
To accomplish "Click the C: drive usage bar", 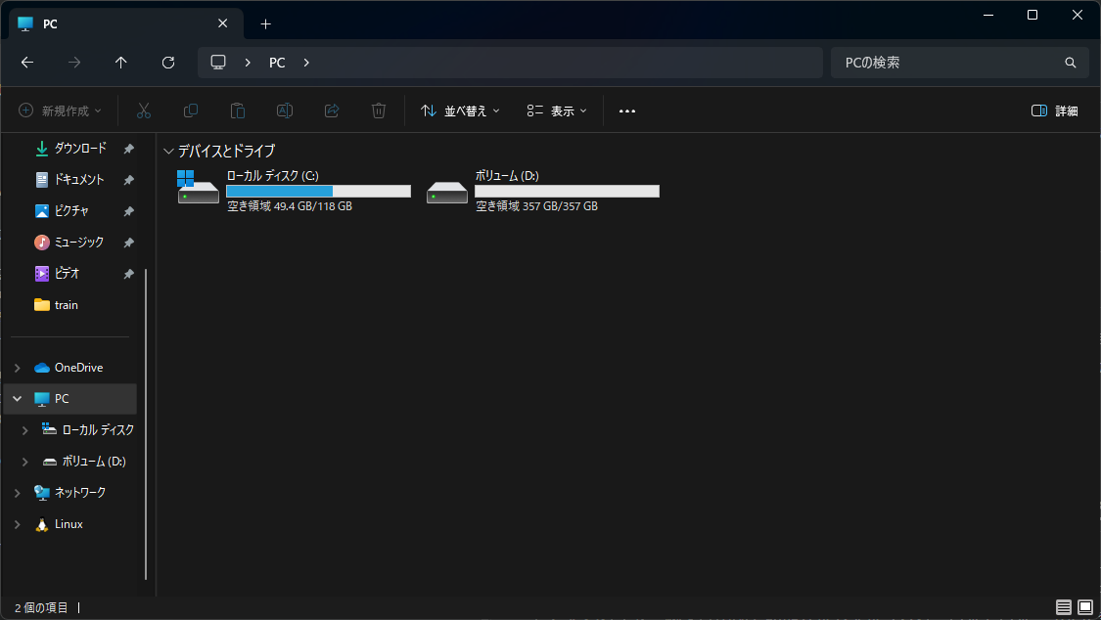I will click(318, 191).
